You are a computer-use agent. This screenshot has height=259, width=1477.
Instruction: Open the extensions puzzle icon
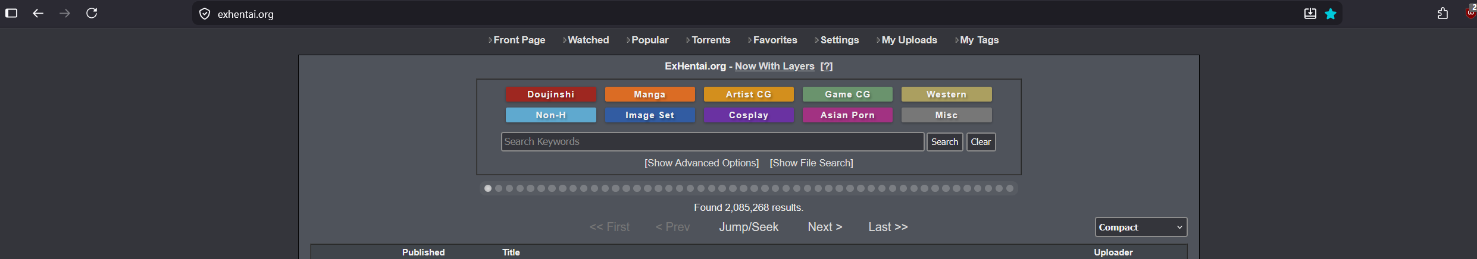tap(1442, 13)
